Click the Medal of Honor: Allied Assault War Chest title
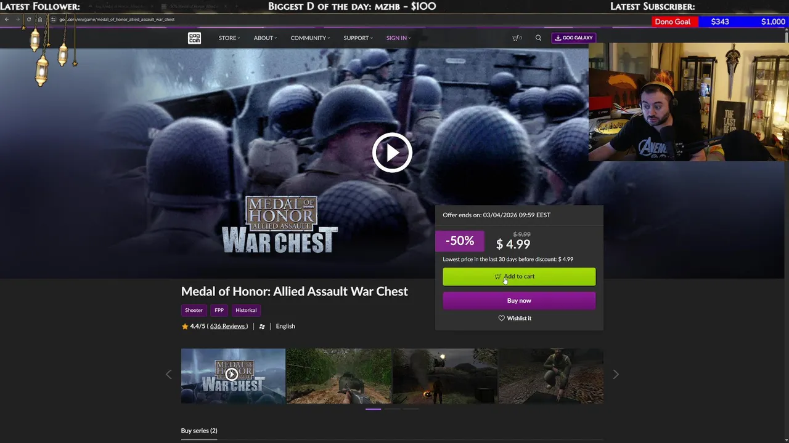 tap(295, 291)
